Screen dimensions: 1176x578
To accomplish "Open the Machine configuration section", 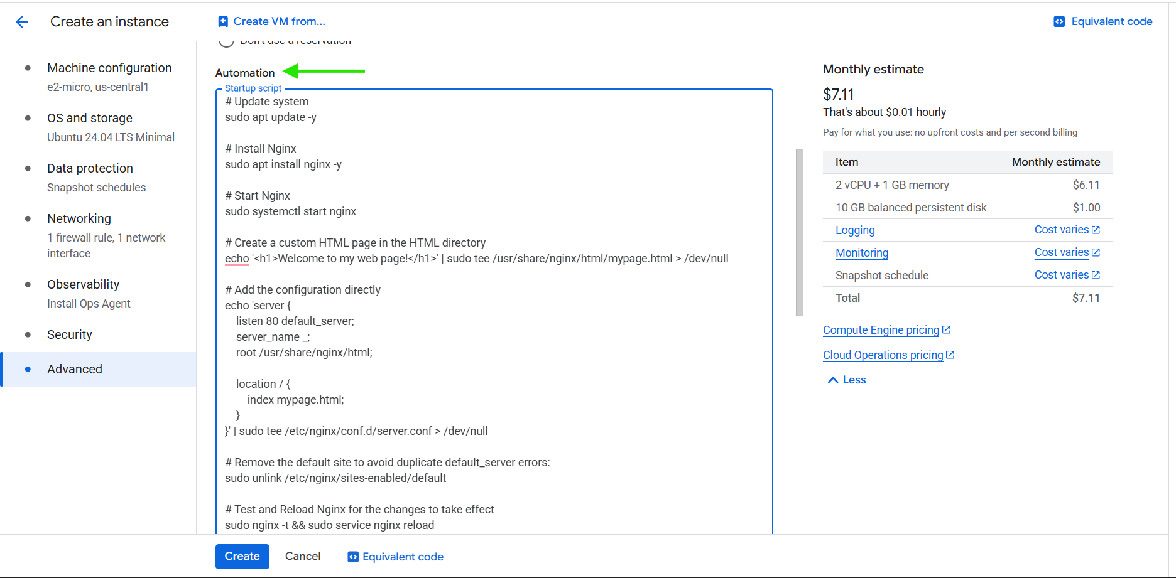I will click(109, 67).
